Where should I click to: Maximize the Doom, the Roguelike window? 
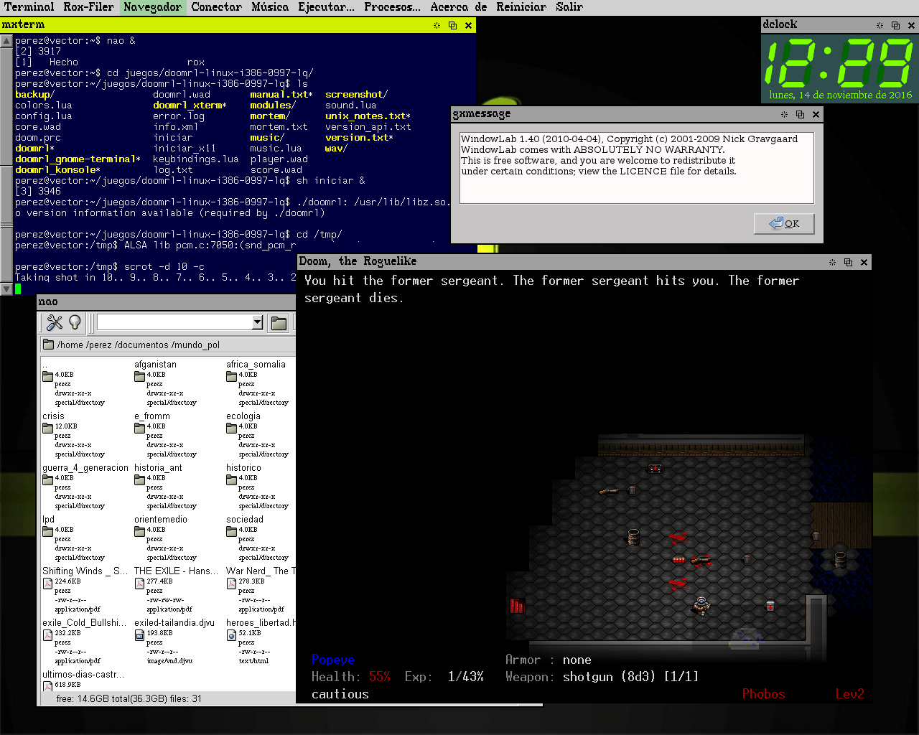coord(848,262)
